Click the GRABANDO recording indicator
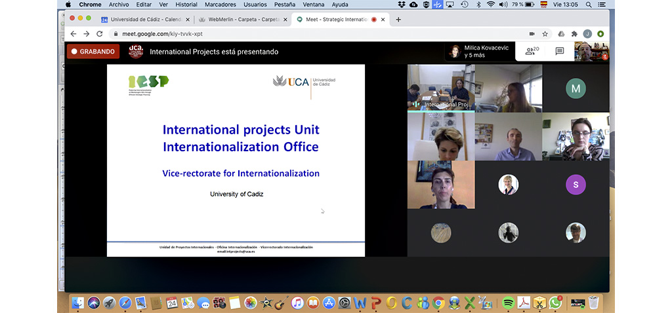Image resolution: width=672 pixels, height=313 pixels. click(93, 51)
